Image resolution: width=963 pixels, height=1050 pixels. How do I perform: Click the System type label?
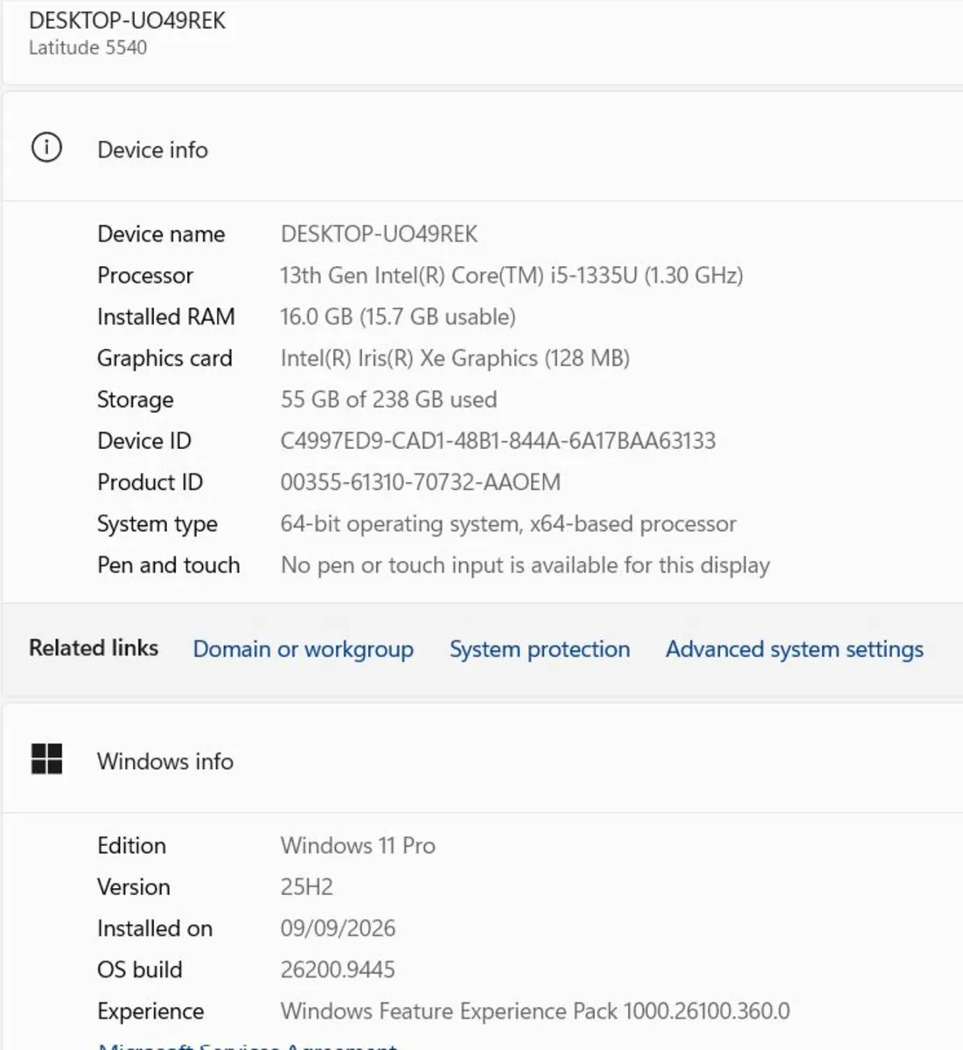click(x=157, y=524)
